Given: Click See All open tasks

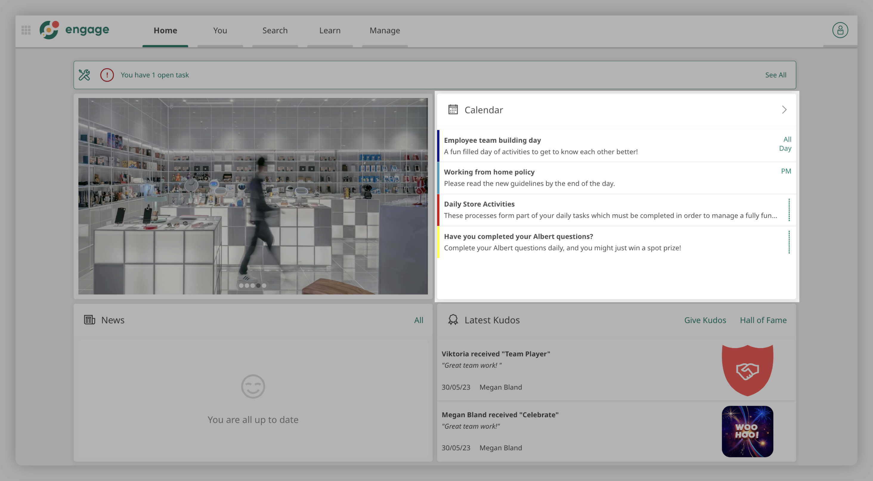Looking at the screenshot, I should pos(776,75).
